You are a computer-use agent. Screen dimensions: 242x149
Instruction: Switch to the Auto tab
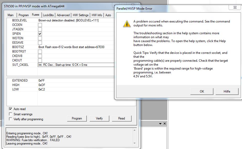click(x=108, y=15)
